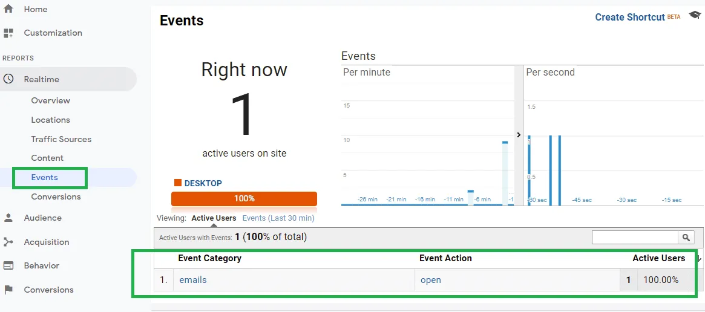Click the Events page heading

(182, 20)
